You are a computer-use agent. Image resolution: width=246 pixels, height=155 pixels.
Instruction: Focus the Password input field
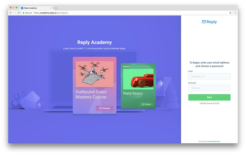pyautogui.click(x=209, y=88)
